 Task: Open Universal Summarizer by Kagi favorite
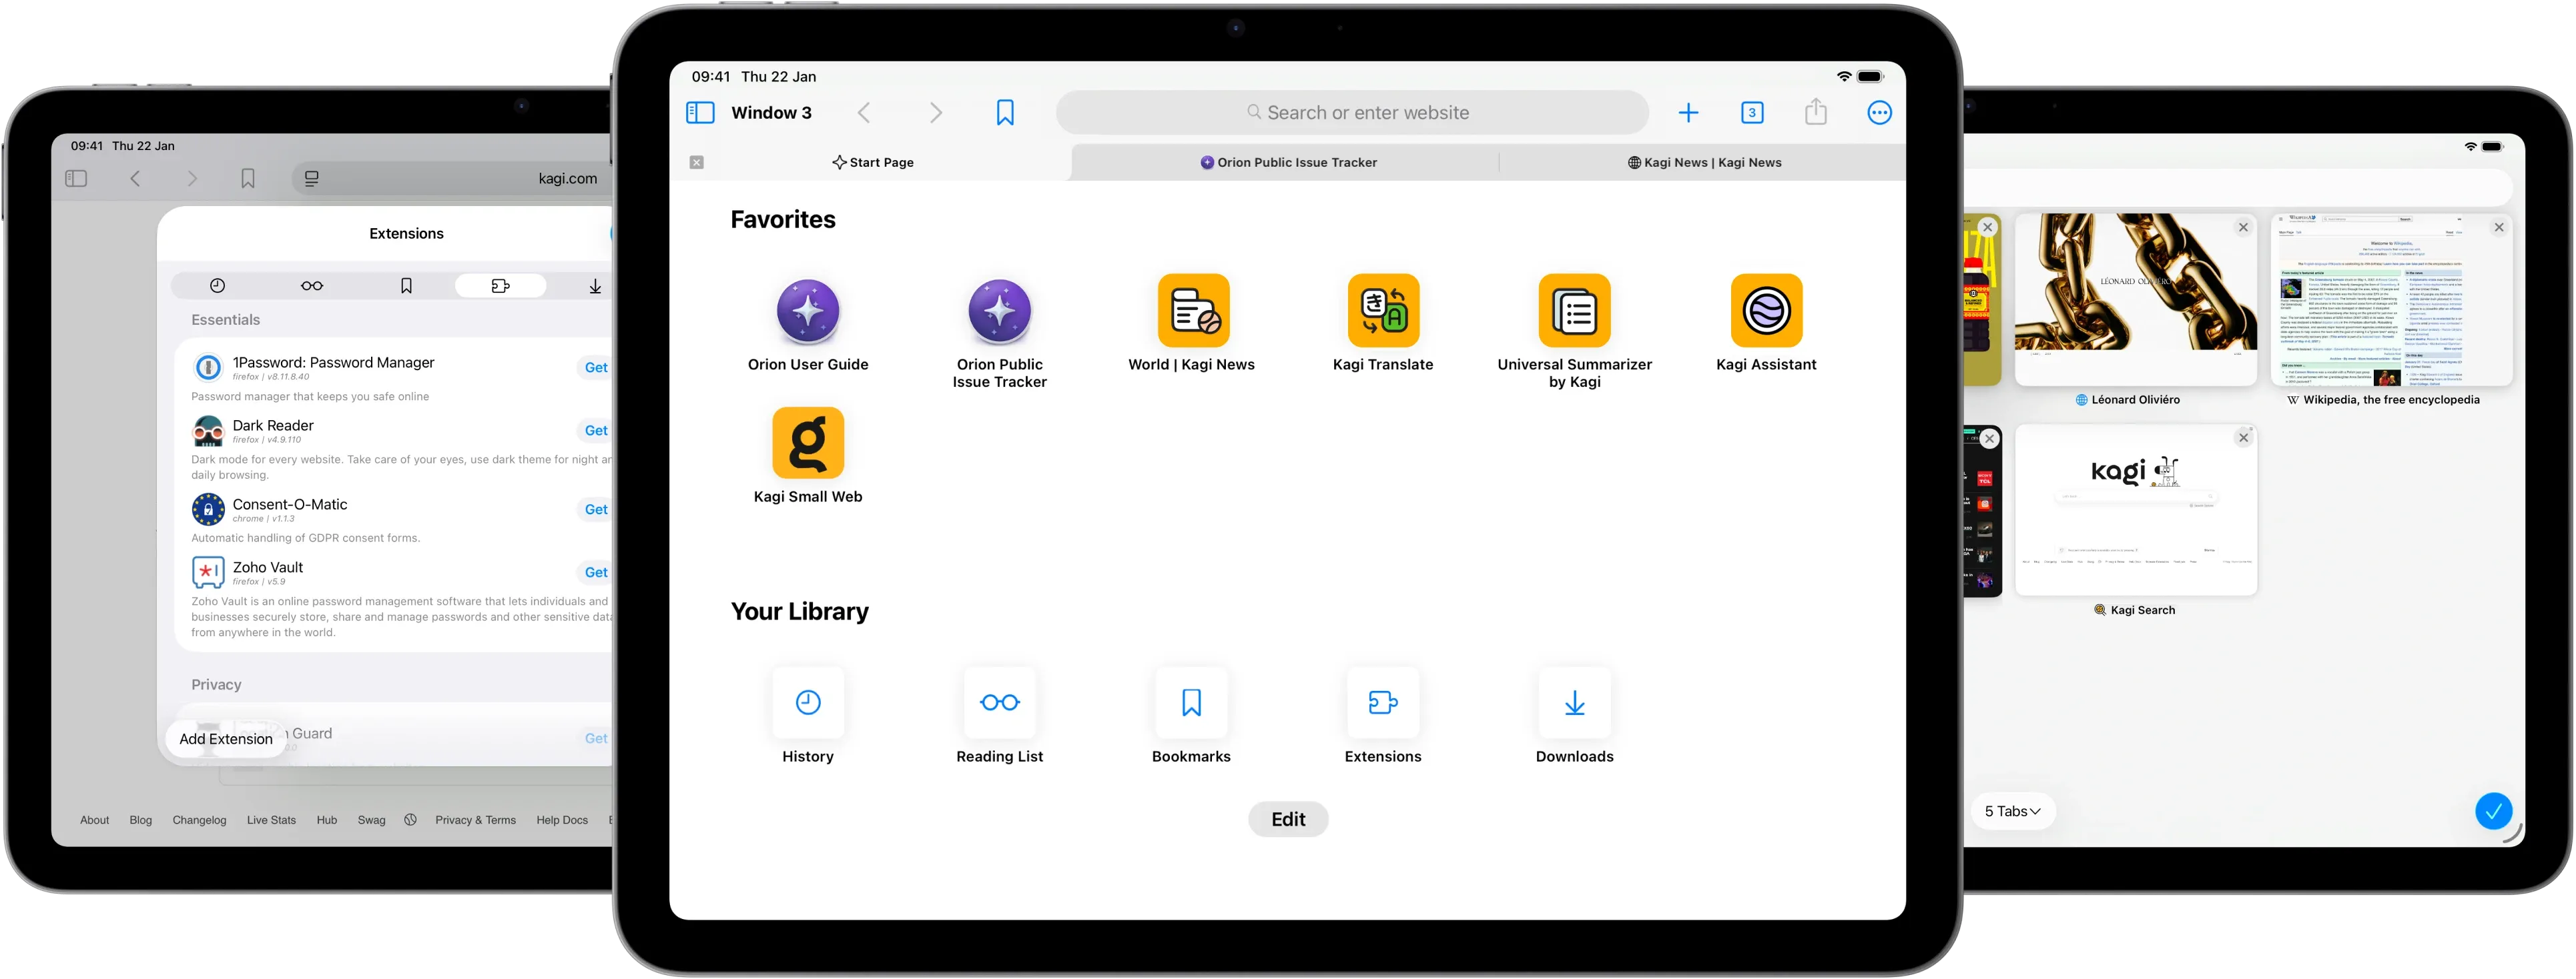tap(1574, 311)
